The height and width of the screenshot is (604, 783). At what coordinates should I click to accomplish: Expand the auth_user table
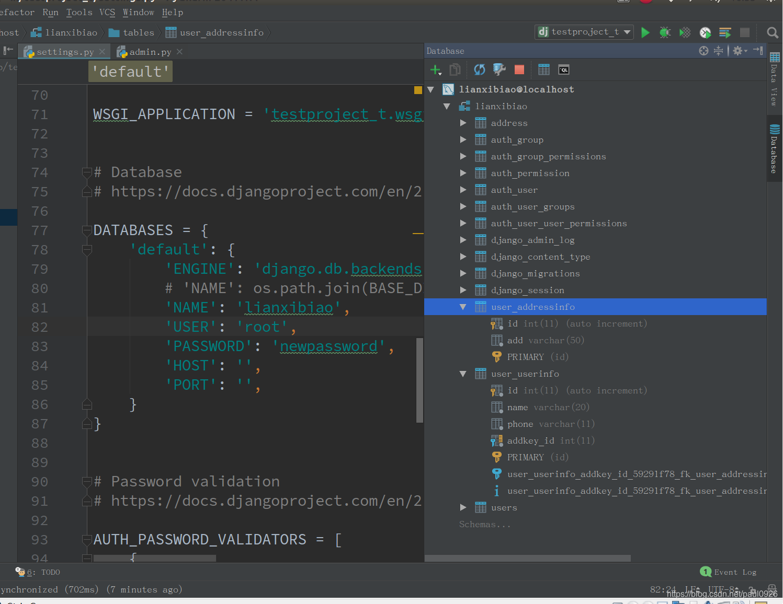tap(463, 190)
